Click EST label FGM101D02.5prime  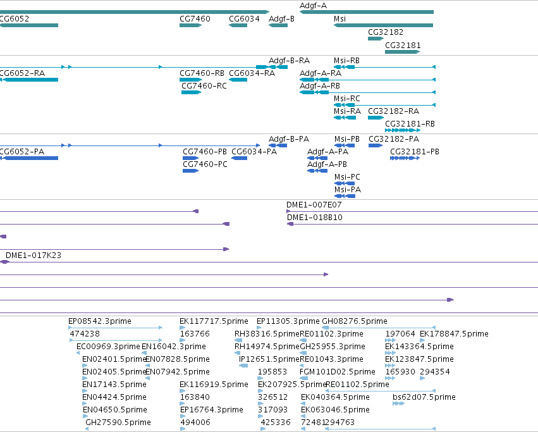(338, 373)
